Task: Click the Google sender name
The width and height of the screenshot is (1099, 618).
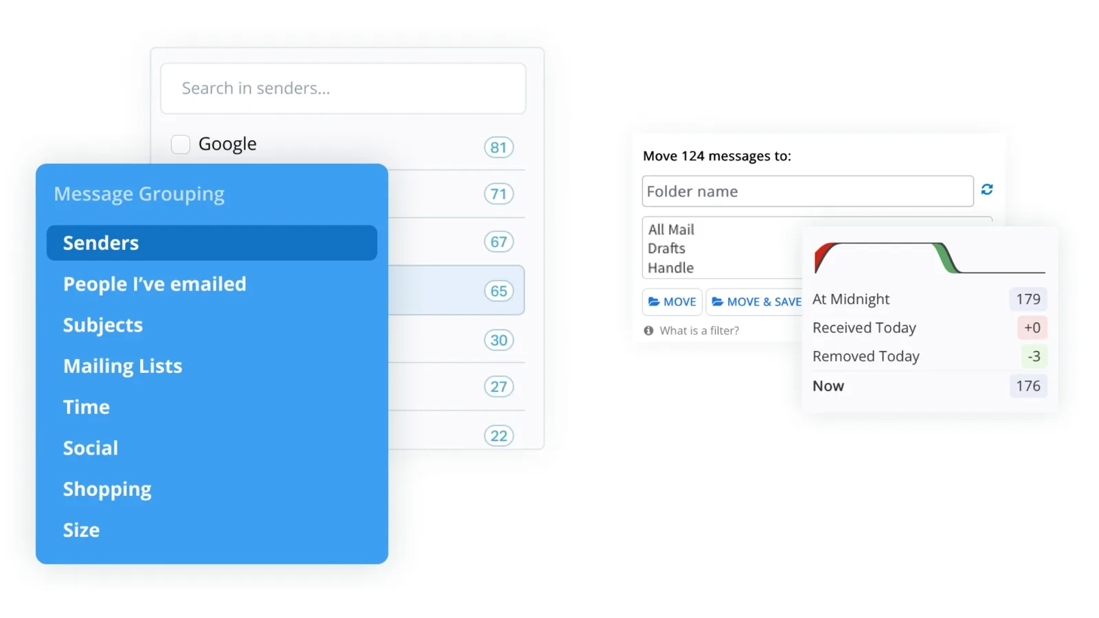Action: (x=227, y=144)
